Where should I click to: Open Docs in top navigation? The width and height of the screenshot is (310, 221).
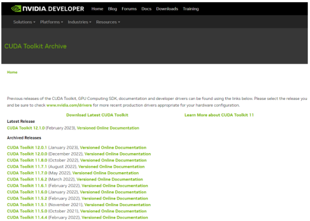coord(146,9)
